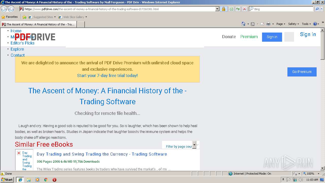
Task: Click the Donate link
Action: click(229, 37)
